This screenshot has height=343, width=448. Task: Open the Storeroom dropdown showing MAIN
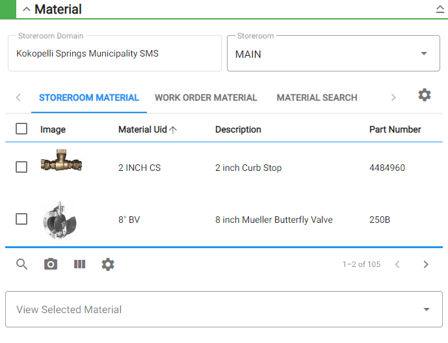click(x=333, y=54)
